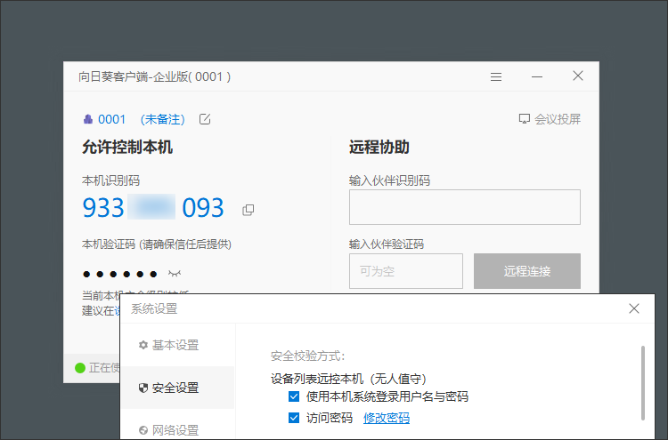Screen dimensions: 668x440
Task: Close the Sunlogin client main window
Action: pos(578,76)
